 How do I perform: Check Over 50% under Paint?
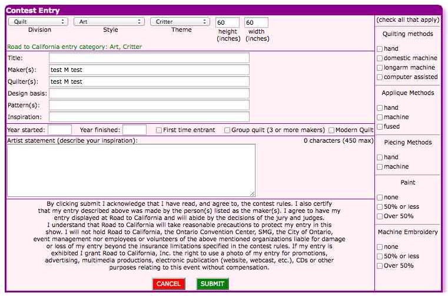click(380, 216)
